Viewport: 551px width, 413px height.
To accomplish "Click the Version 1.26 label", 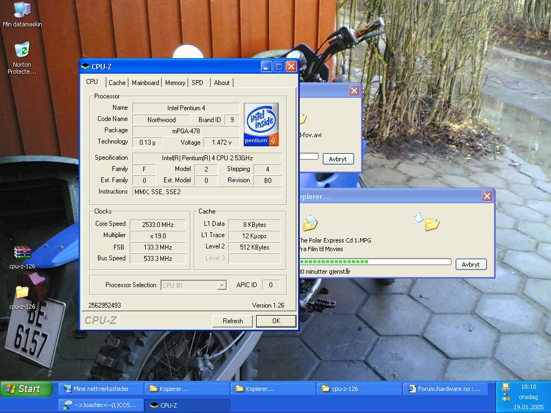I will 268,305.
